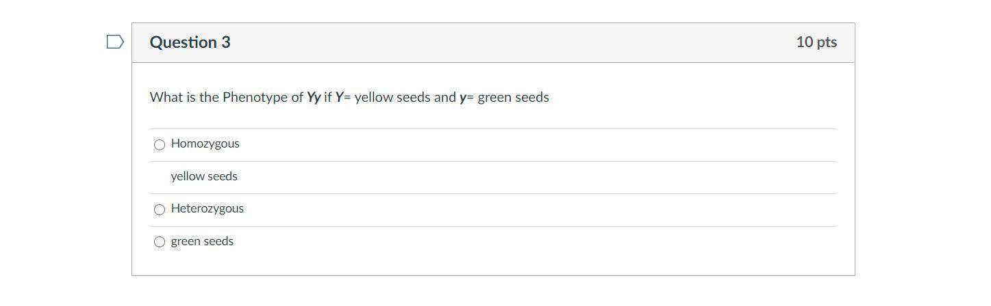Click the word Phenotype in the question

coord(255,97)
